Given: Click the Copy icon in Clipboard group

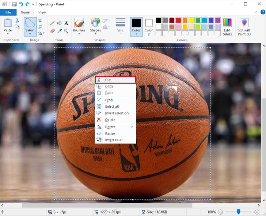Looking at the screenshot, I should [x=17, y=27].
